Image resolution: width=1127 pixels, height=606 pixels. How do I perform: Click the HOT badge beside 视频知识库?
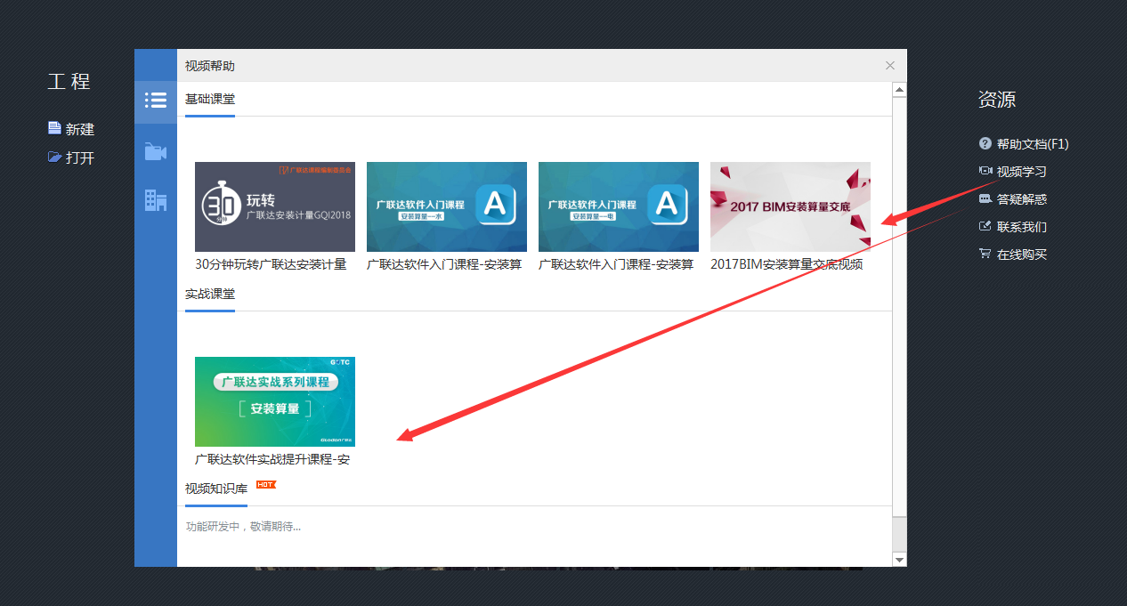(265, 485)
